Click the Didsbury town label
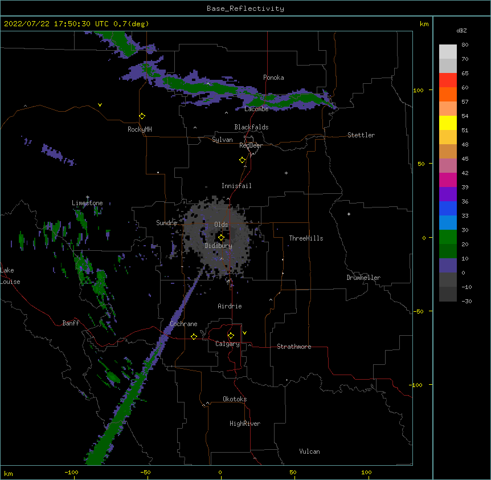Image resolution: width=491 pixels, height=480 pixels. (x=219, y=246)
